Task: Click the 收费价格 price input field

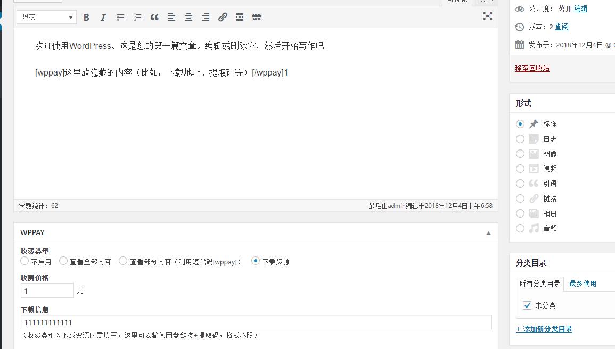Action: (x=47, y=290)
